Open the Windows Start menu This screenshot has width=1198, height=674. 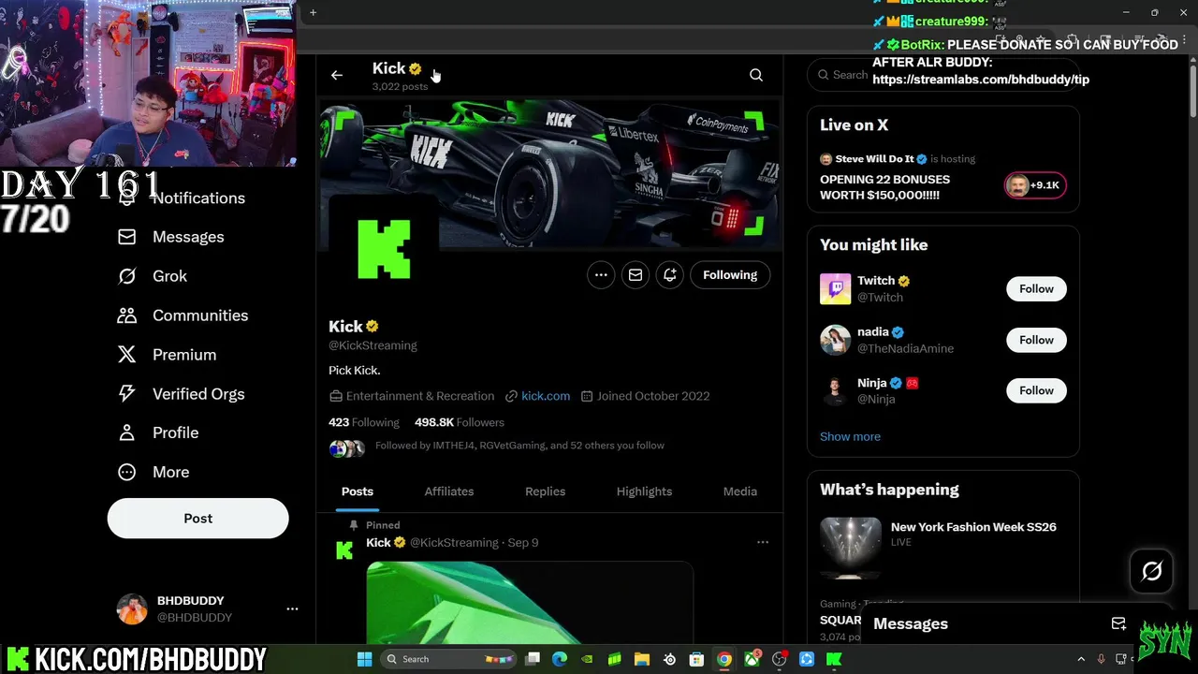coord(364,659)
